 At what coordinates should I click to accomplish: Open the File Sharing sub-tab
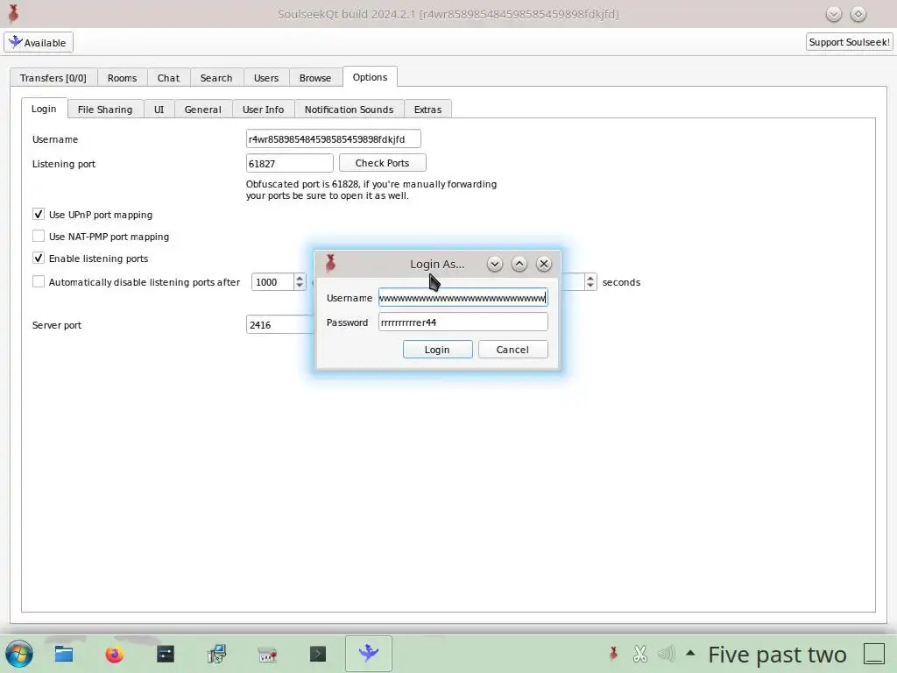coord(105,110)
